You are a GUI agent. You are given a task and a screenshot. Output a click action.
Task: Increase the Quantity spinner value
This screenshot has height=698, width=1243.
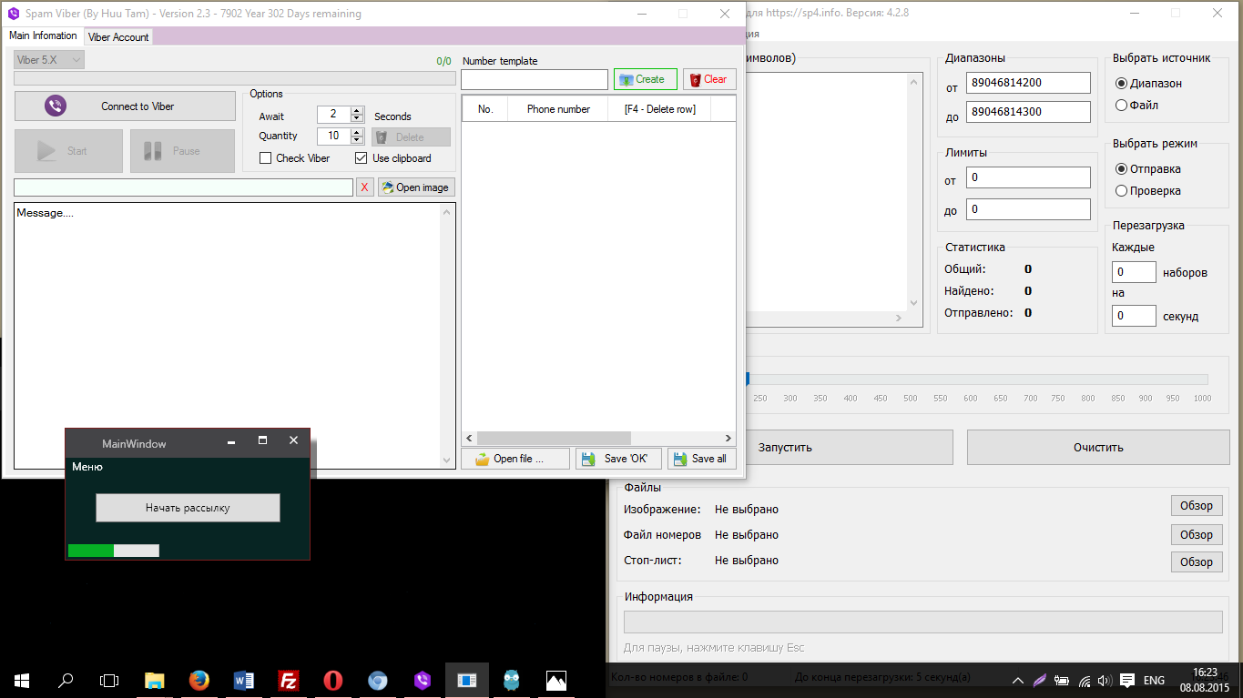[x=357, y=132]
